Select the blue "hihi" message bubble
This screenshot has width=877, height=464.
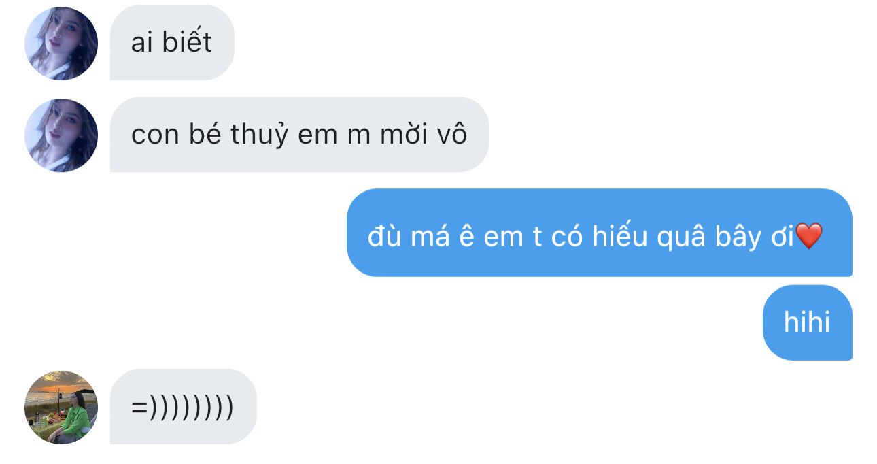click(x=807, y=322)
